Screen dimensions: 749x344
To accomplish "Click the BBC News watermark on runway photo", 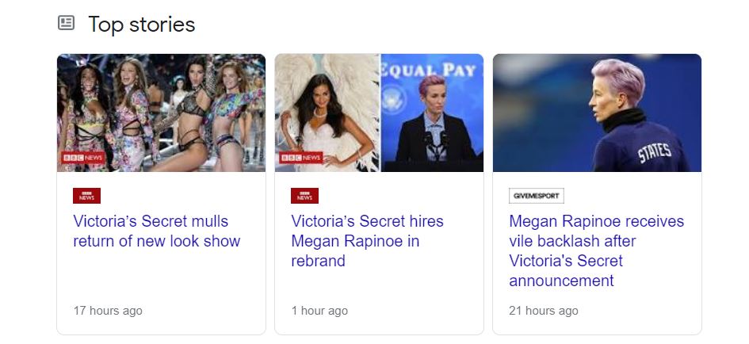I will tap(82, 158).
